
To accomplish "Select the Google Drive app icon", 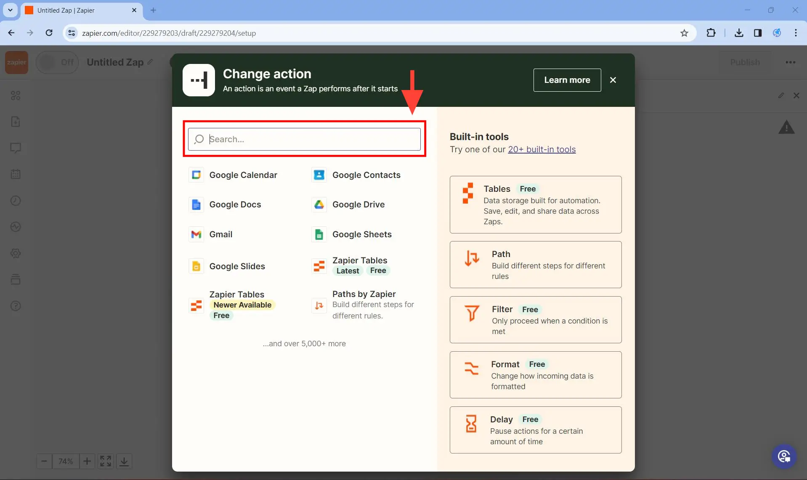I will click(319, 204).
